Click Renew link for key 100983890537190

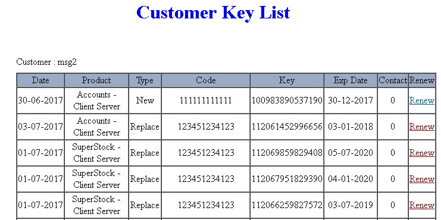[421, 100]
